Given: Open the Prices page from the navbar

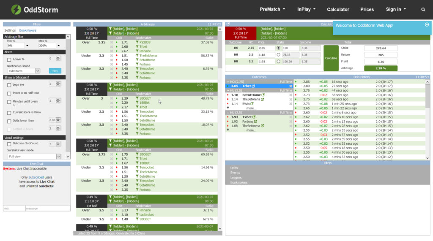Looking at the screenshot, I should pos(367,9).
